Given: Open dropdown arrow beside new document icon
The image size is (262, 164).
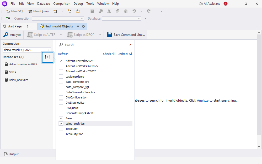Looking at the screenshot, I should coord(62,11).
